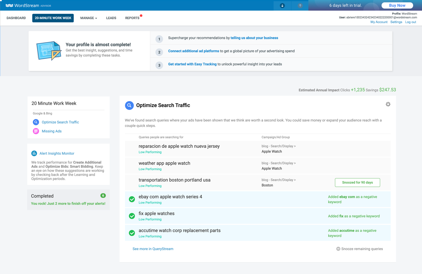This screenshot has height=274, width=422.
Task: Click the up arrow icon in header
Action: pos(300,5)
